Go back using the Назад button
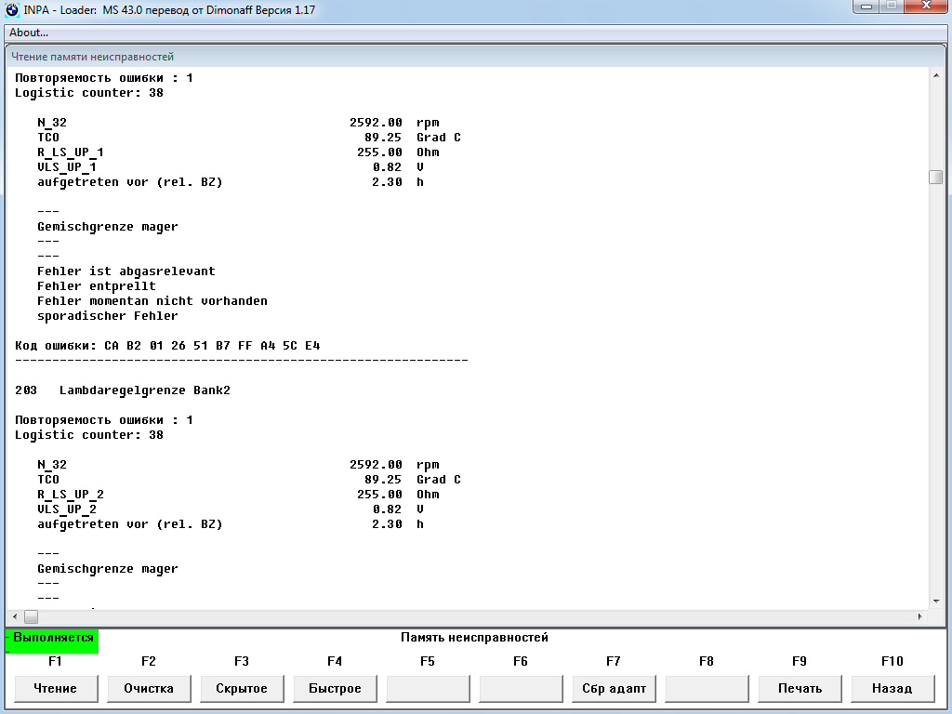The width and height of the screenshot is (952, 714). pyautogui.click(x=892, y=689)
